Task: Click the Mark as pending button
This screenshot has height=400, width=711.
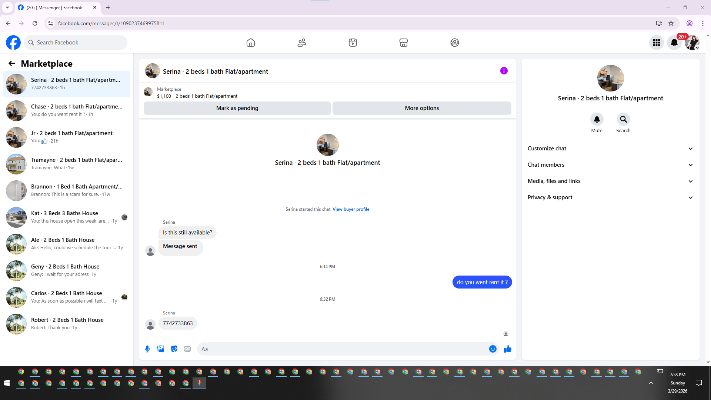Action: coord(237,108)
